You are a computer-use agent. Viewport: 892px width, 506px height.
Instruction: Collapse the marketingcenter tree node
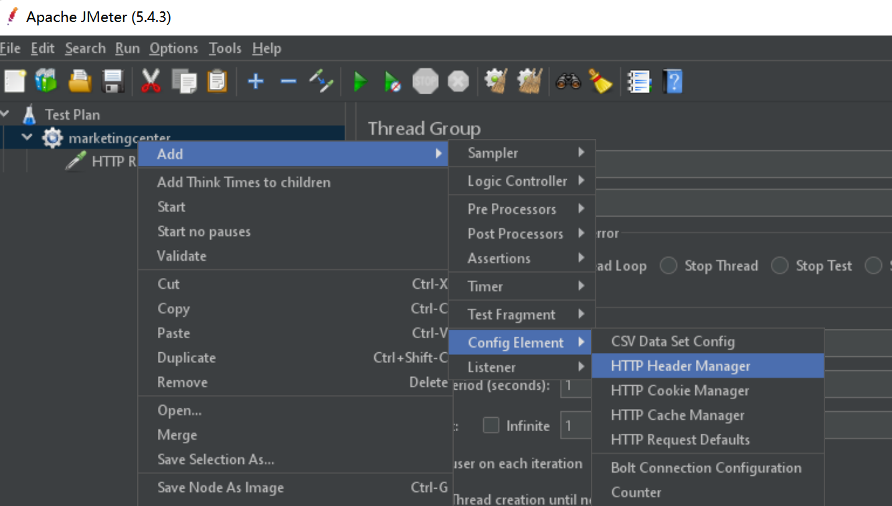coord(27,138)
